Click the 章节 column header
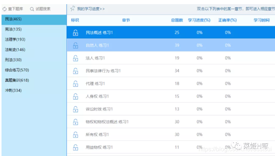 [126, 20]
